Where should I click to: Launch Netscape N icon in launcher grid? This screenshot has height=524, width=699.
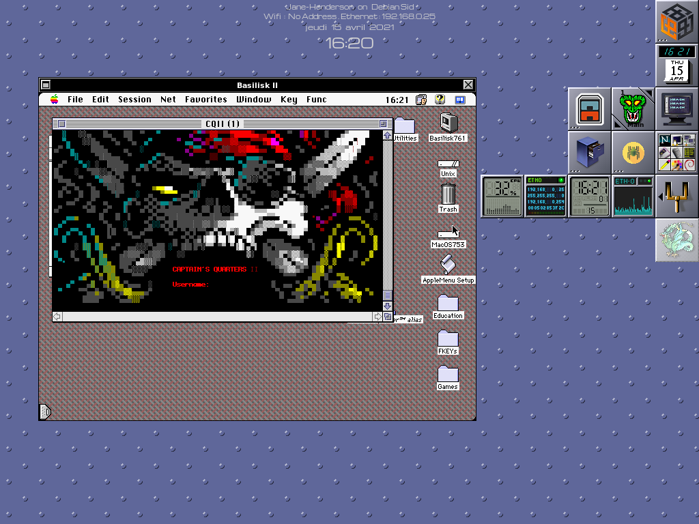[x=664, y=141]
